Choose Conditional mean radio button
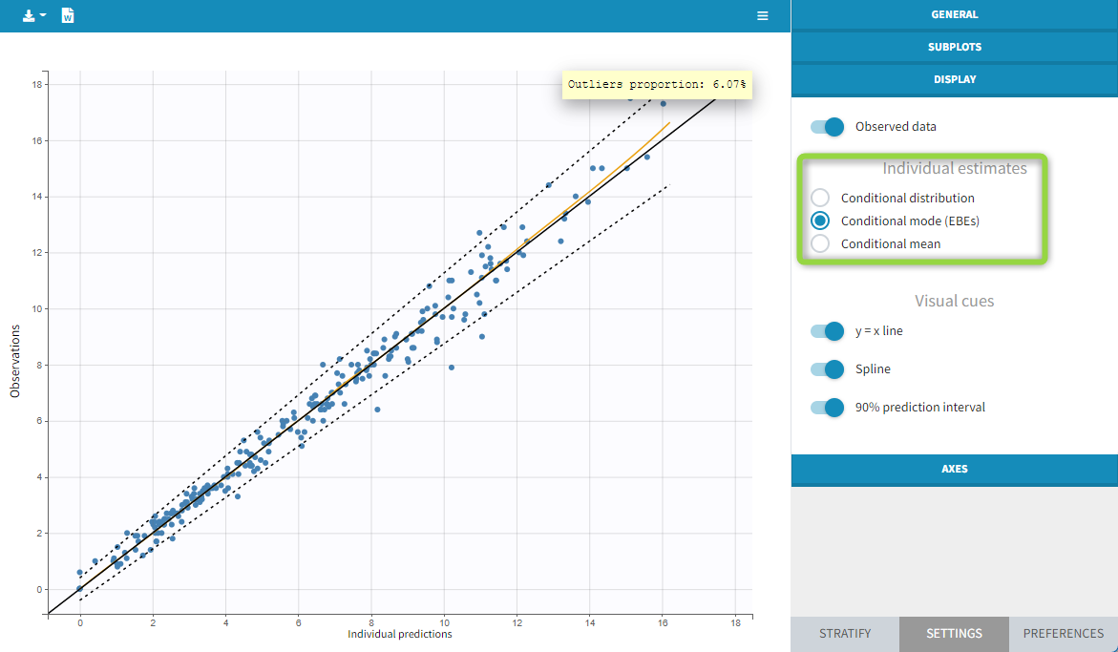Viewport: 1118px width, 652px height. [820, 243]
